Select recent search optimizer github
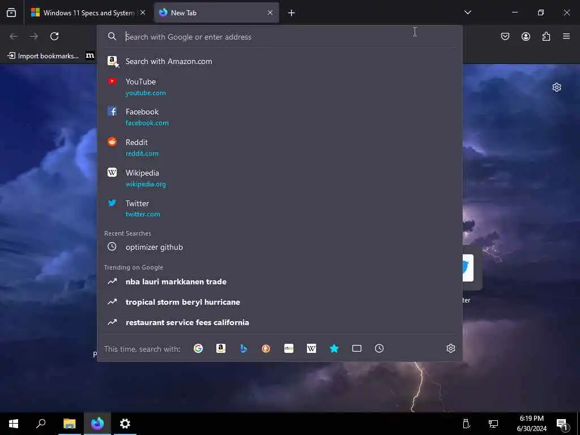This screenshot has height=435, width=580. 280,247
